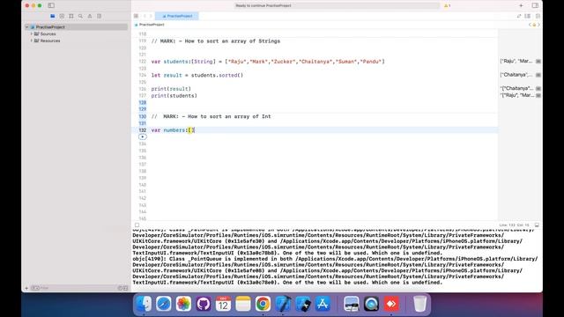Click line number 128 in gutter

pos(143,102)
